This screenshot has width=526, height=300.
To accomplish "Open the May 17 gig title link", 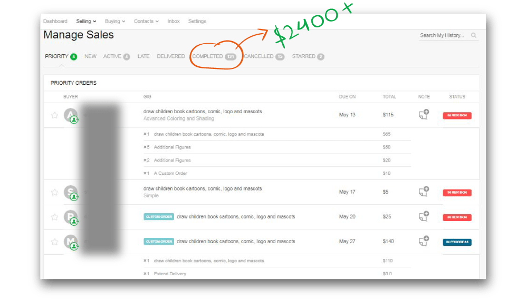I will point(203,188).
